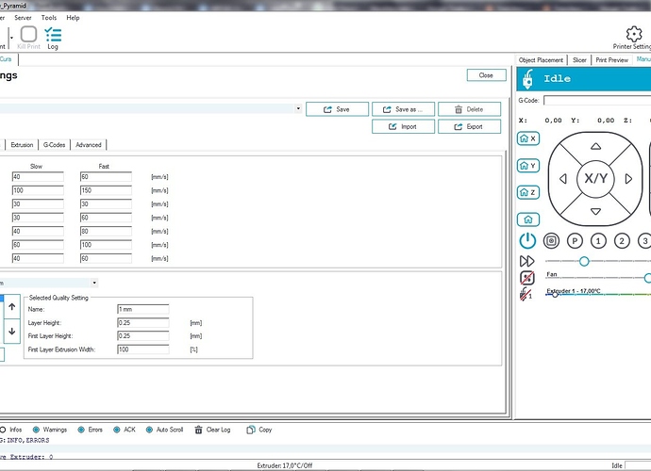Home all axes button
The image size is (651, 471).
pos(528,219)
